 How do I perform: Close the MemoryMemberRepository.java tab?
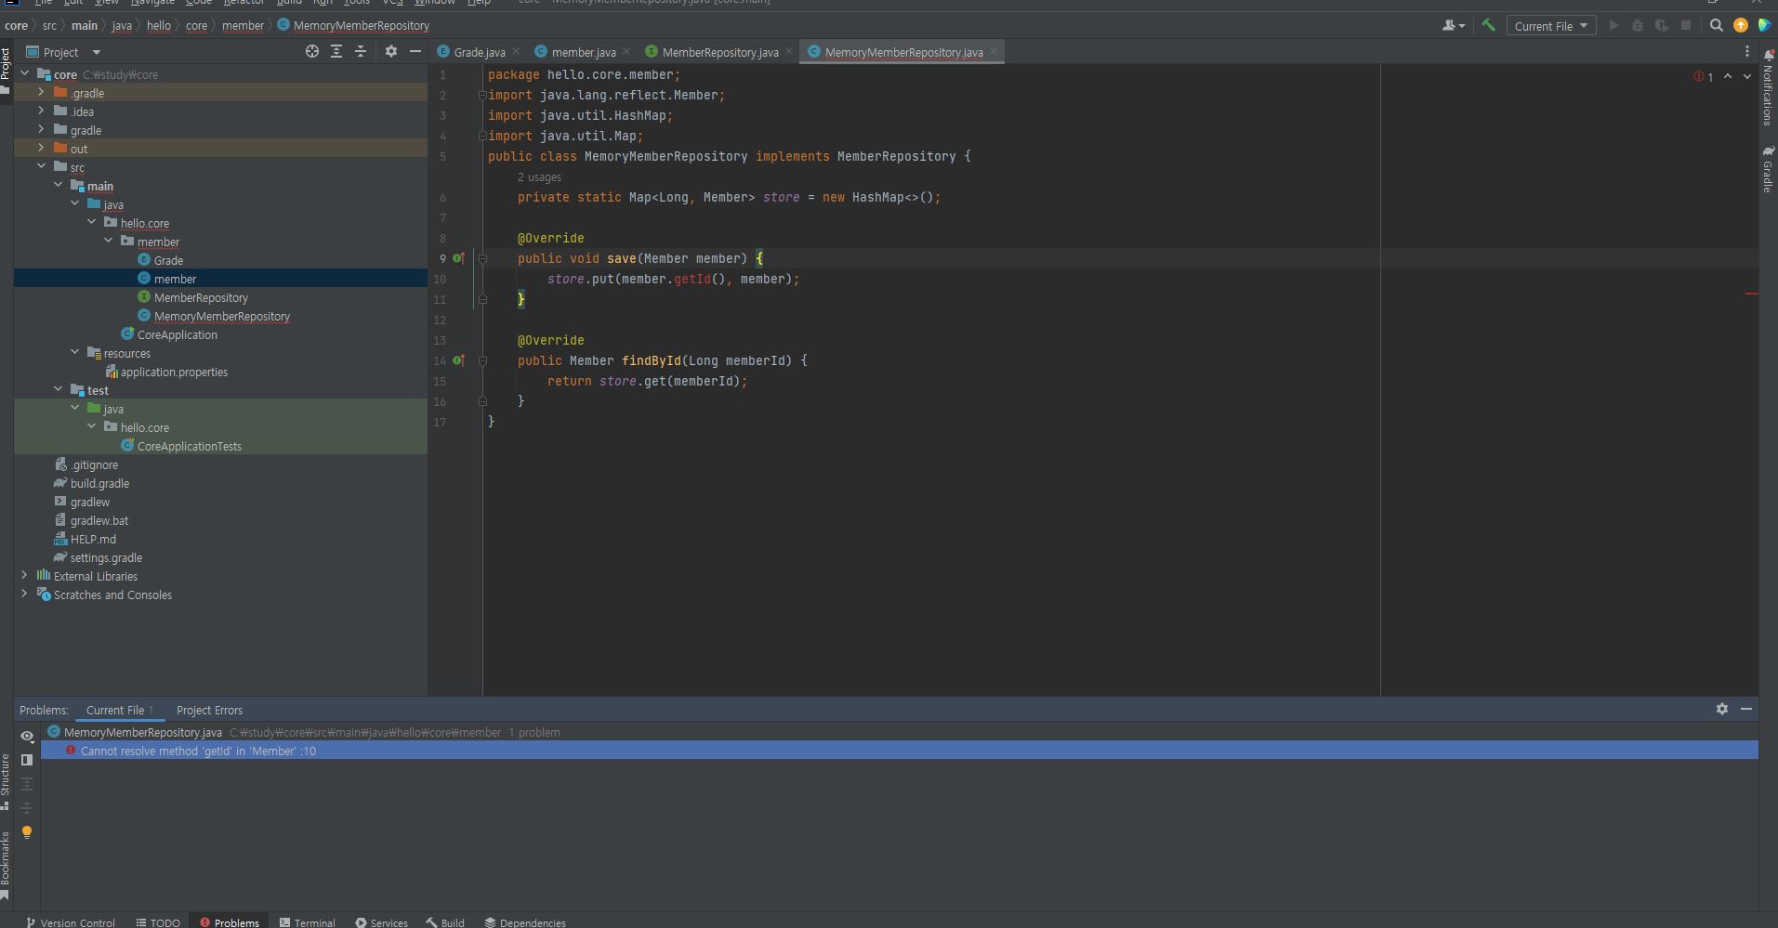click(994, 52)
